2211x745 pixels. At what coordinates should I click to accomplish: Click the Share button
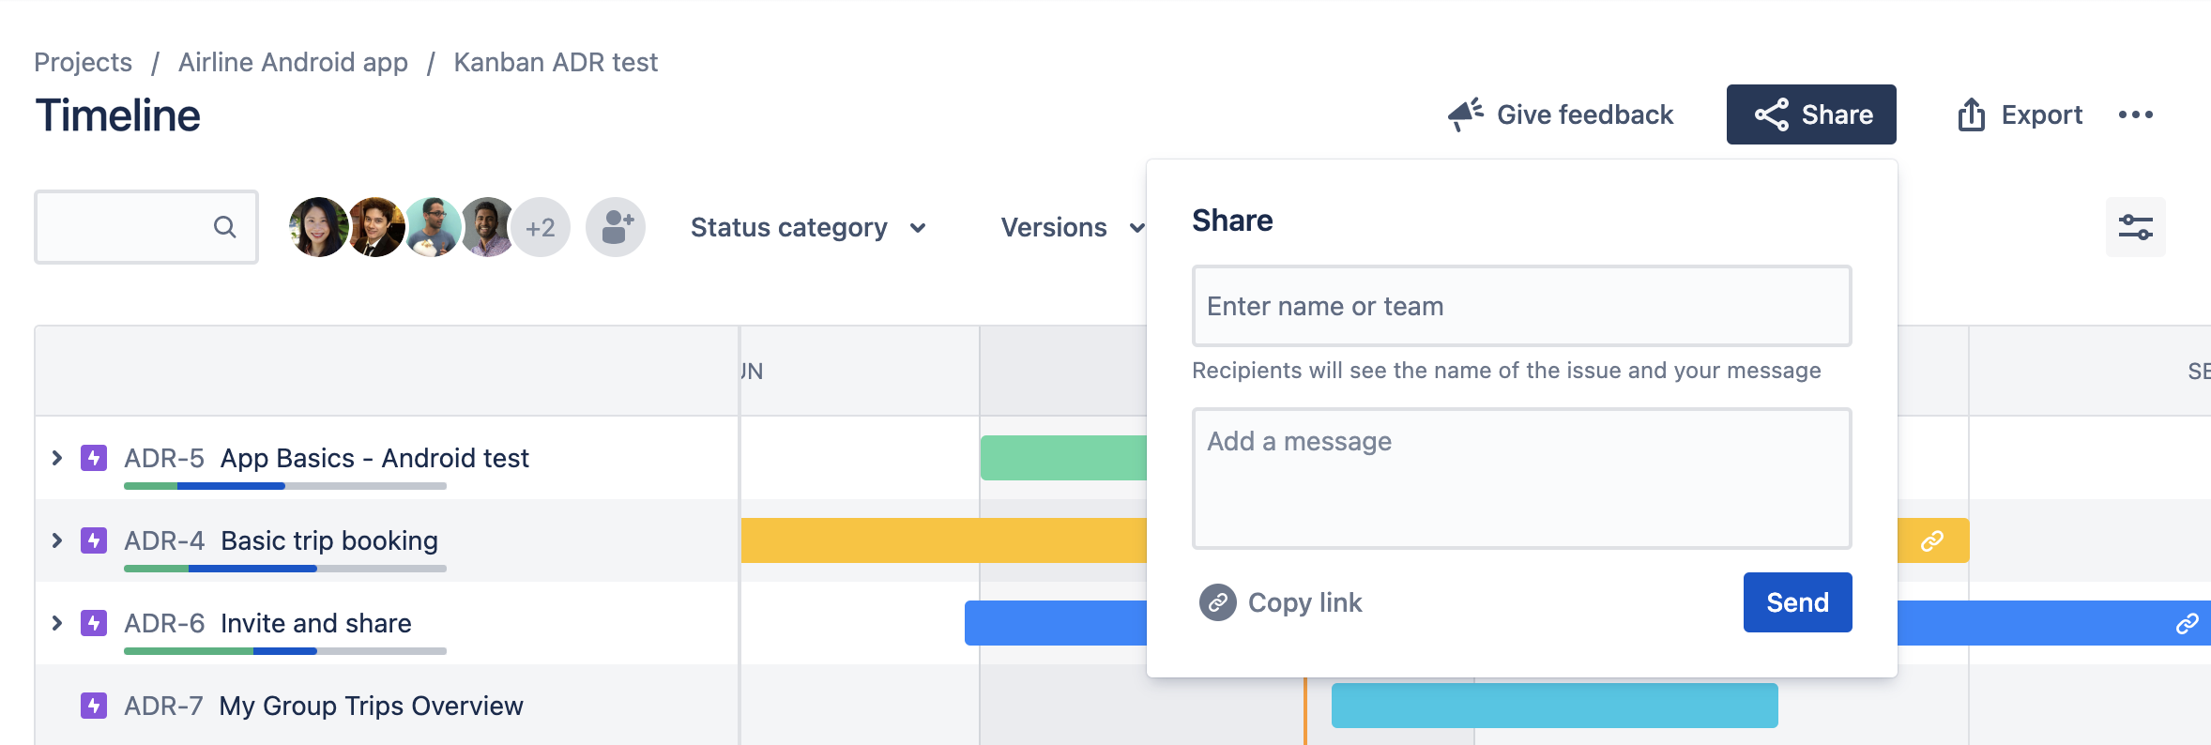coord(1810,114)
